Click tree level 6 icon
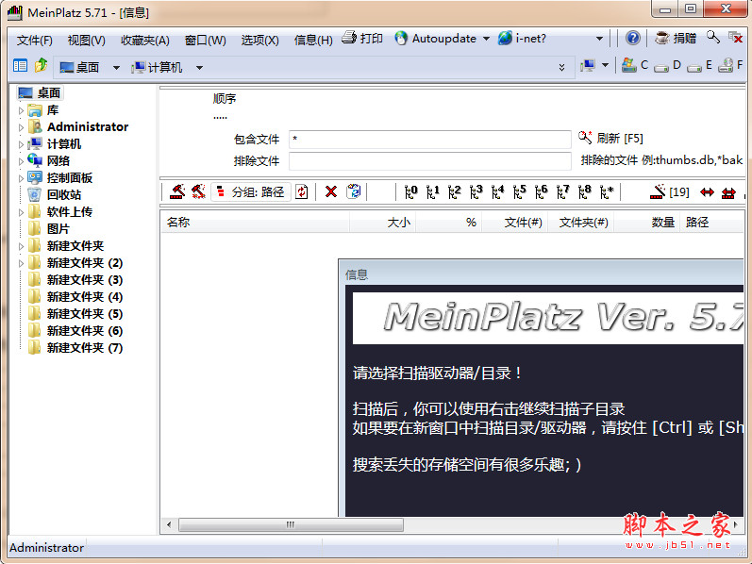Screen dimensions: 752x564 (x=541, y=191)
